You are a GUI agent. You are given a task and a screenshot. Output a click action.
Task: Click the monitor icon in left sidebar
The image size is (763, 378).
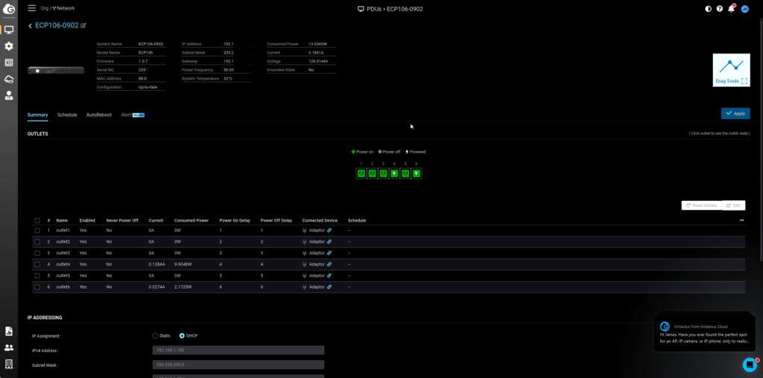click(x=9, y=30)
